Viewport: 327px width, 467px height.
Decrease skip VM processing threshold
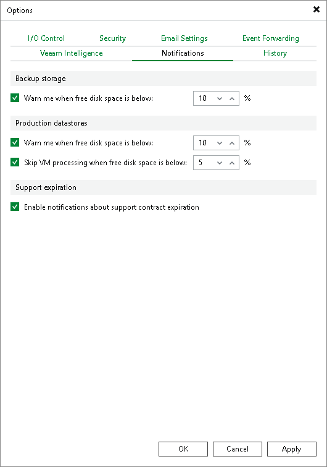click(x=220, y=163)
